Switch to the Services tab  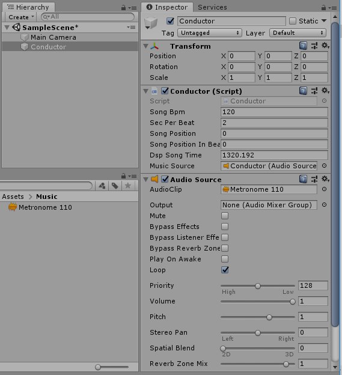[x=212, y=7]
